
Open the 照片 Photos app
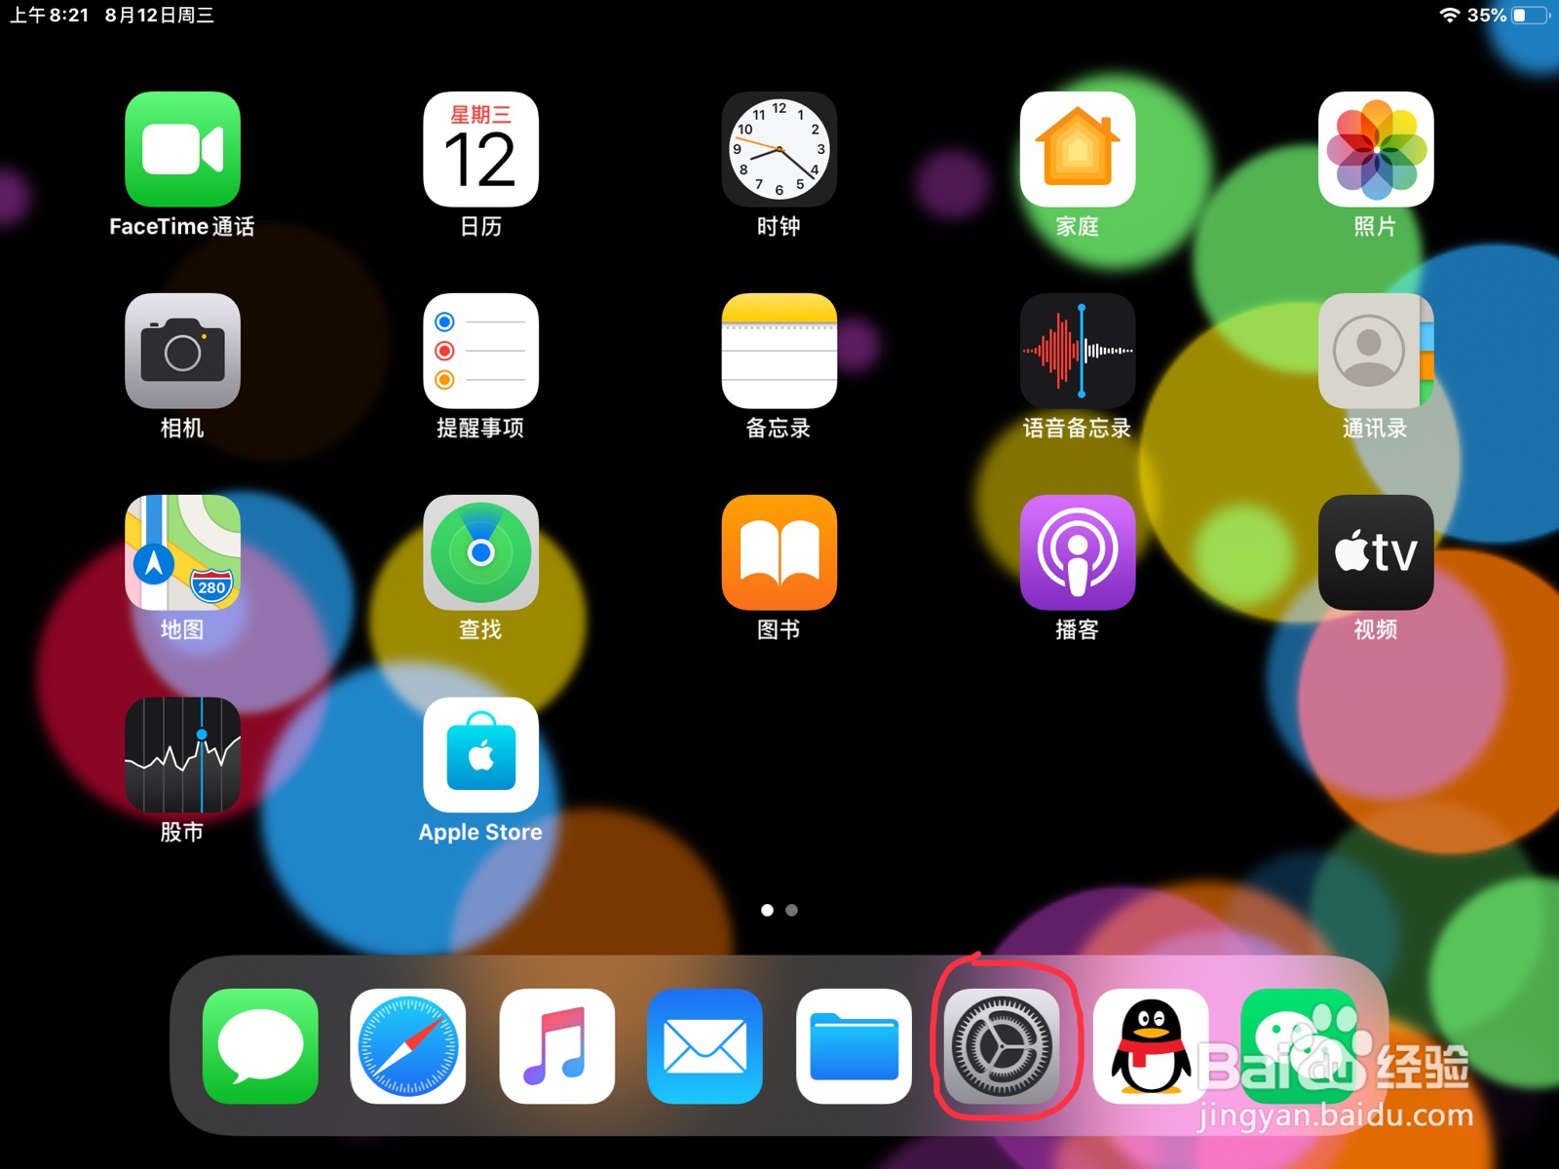click(x=1375, y=148)
